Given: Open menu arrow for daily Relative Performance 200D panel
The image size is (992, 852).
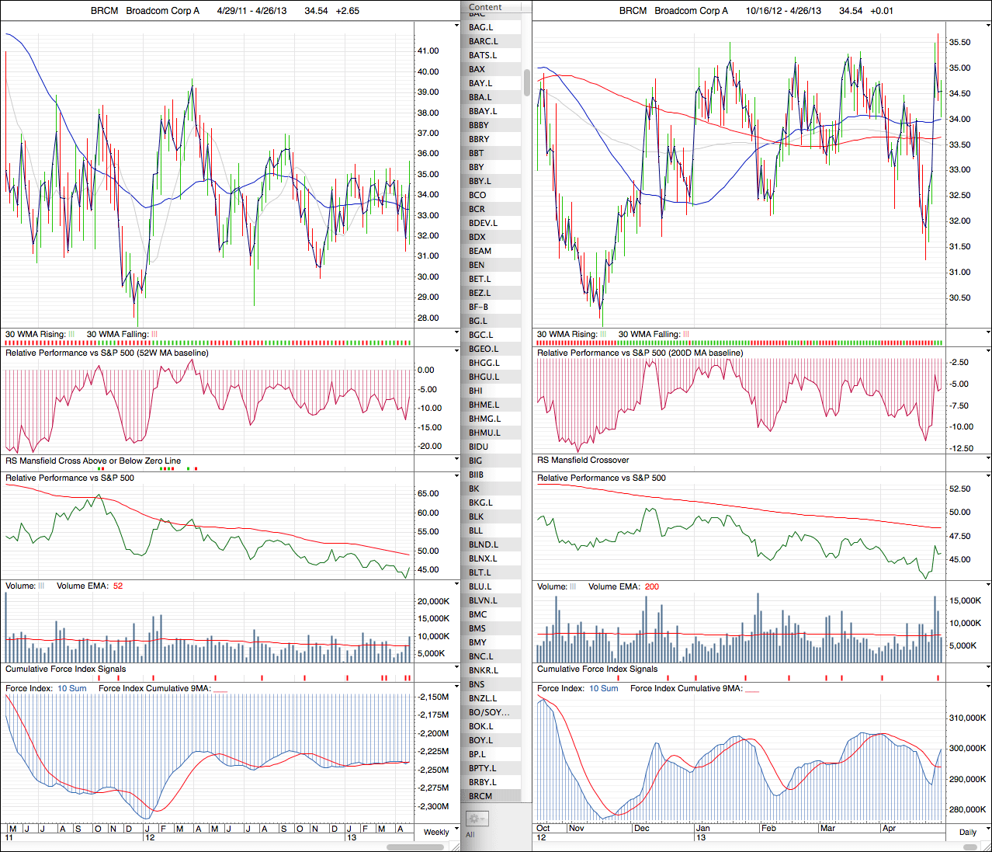Looking at the screenshot, I should click(988, 352).
